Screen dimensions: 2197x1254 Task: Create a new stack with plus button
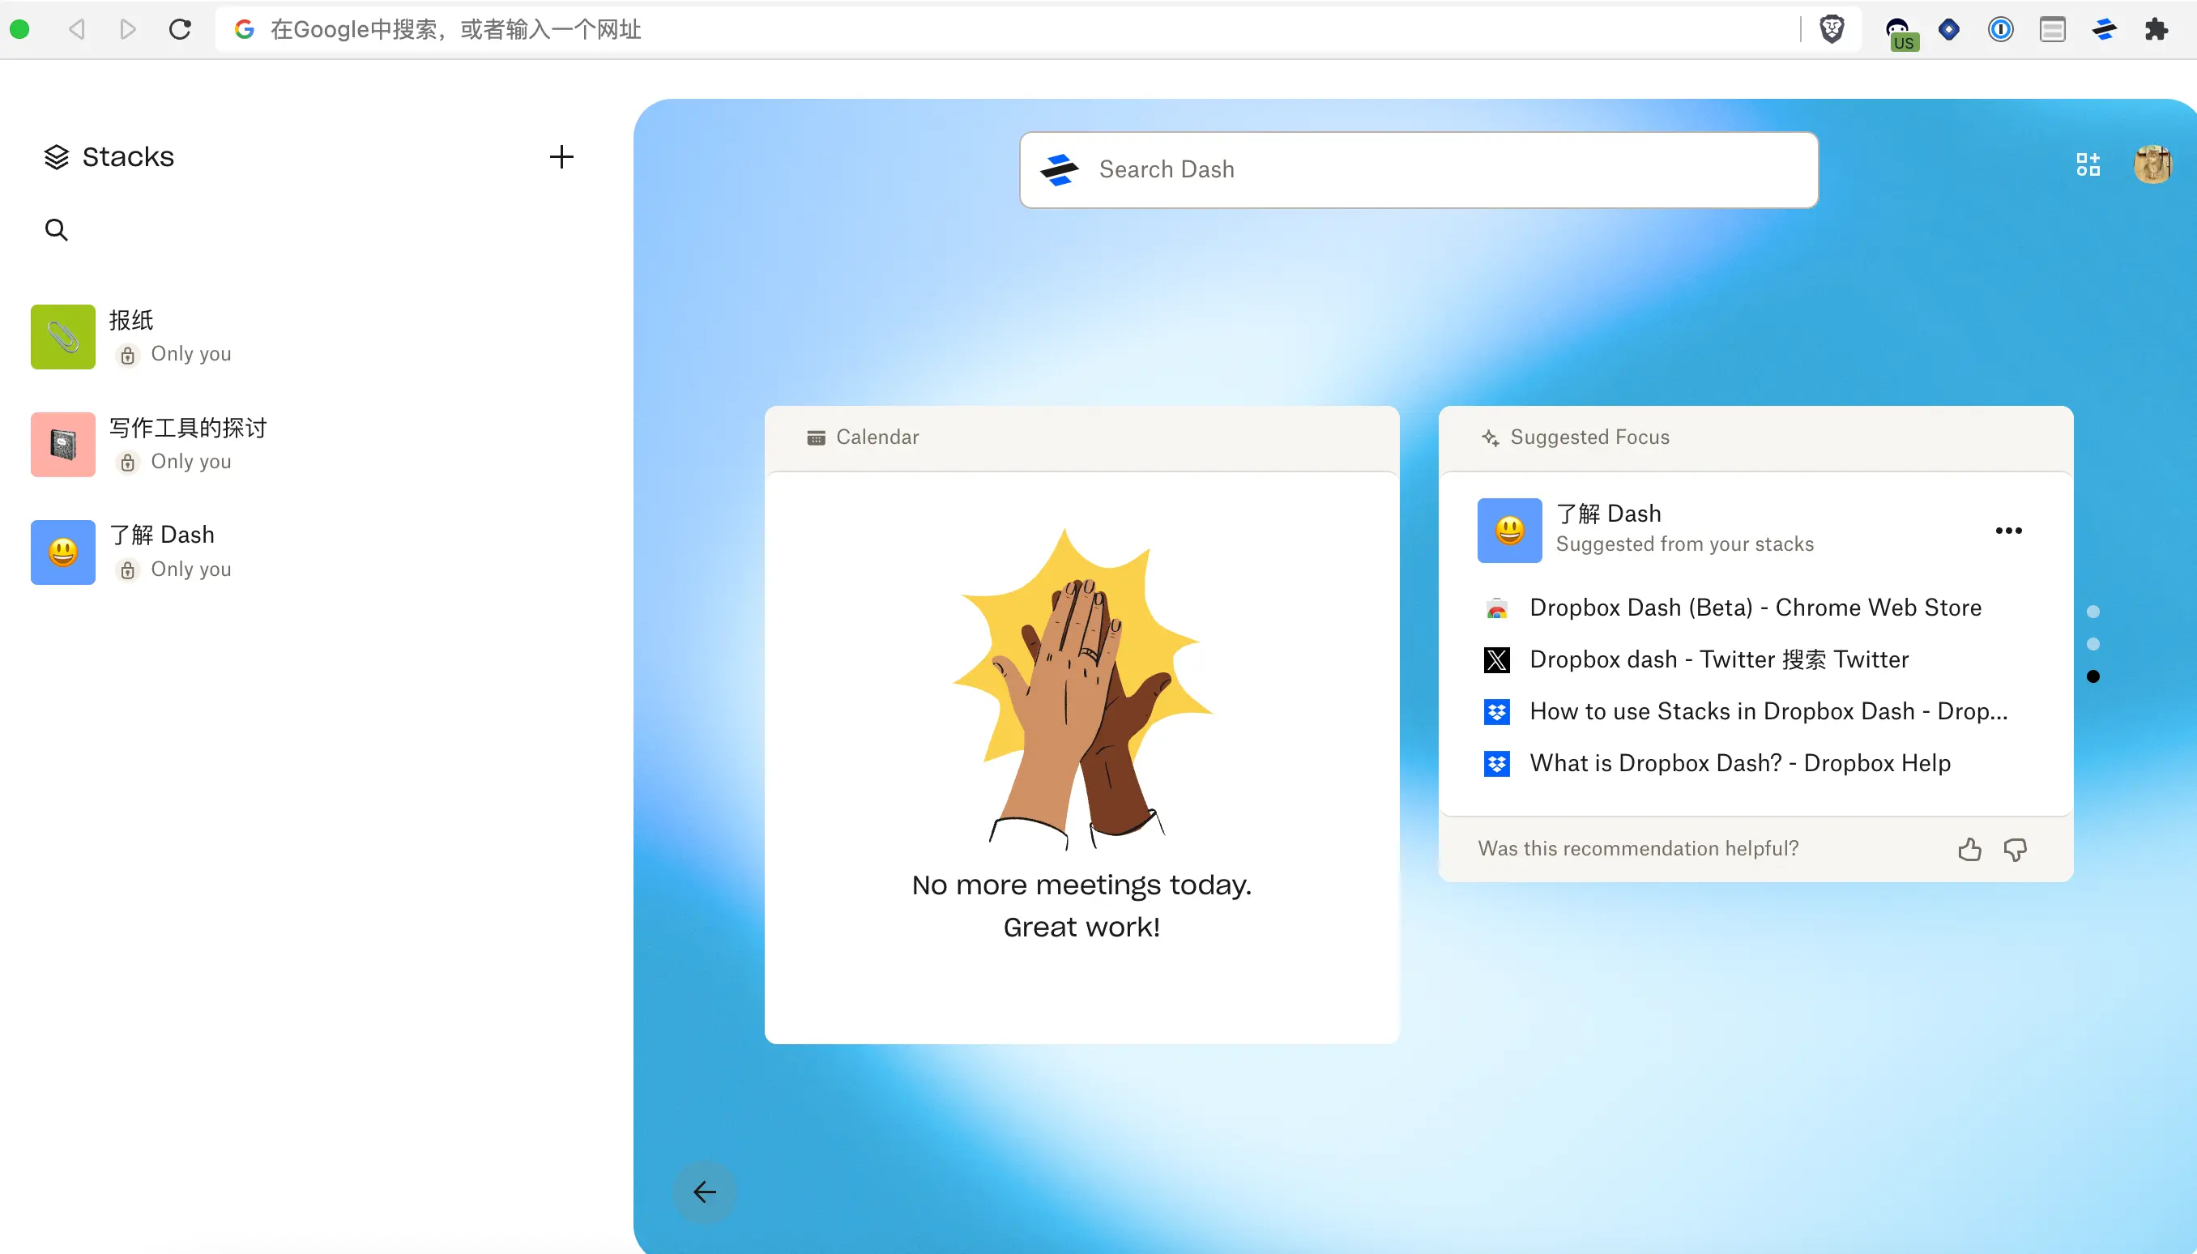pyautogui.click(x=561, y=157)
